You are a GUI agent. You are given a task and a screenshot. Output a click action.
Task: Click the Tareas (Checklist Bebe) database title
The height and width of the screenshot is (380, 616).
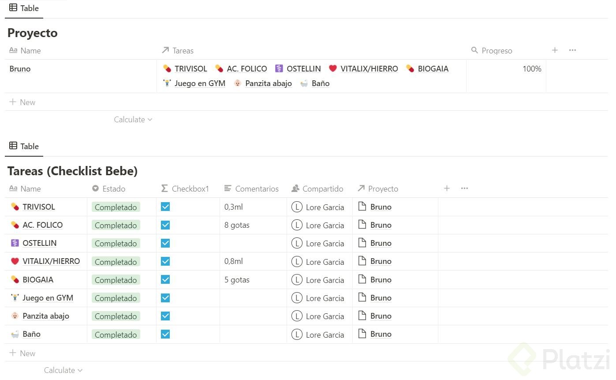73,171
